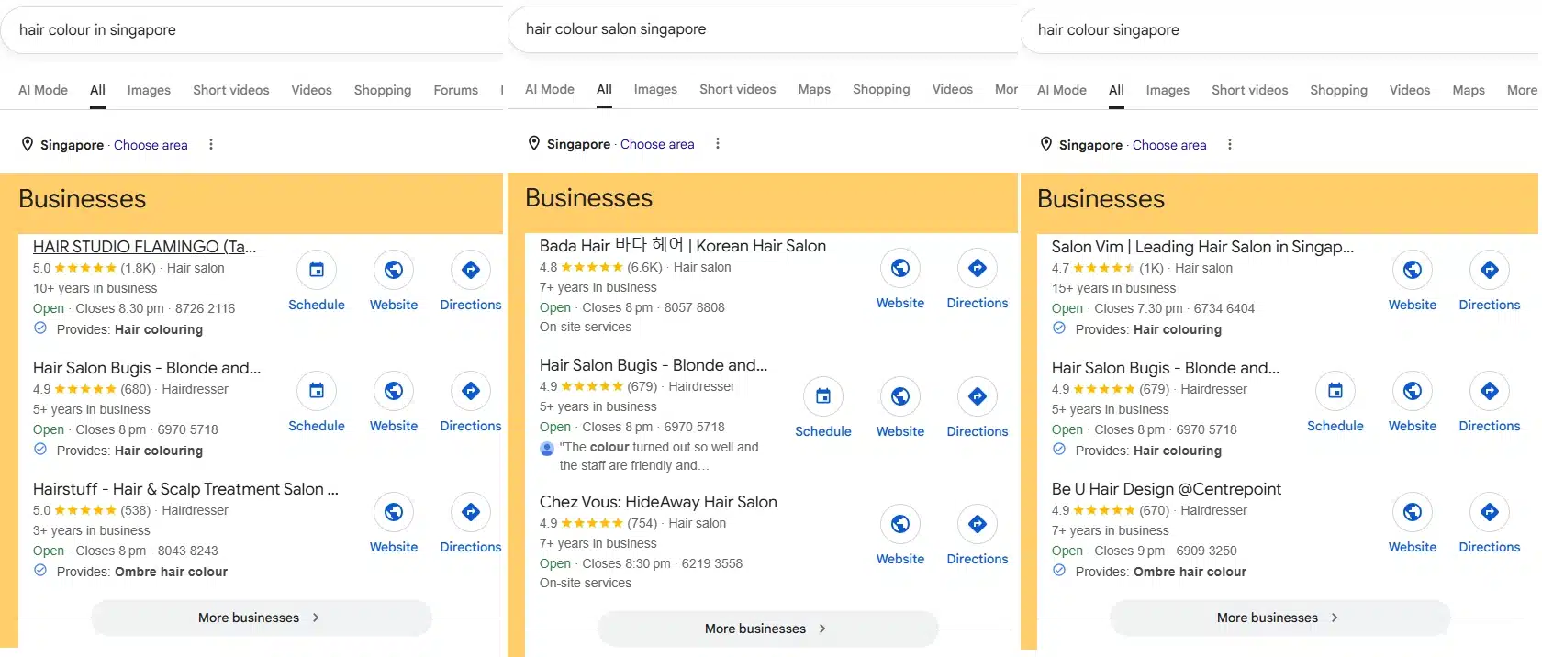Open three-dot location menu in 'hair colour singapore' panel
The height and width of the screenshot is (657, 1542).
click(1230, 144)
